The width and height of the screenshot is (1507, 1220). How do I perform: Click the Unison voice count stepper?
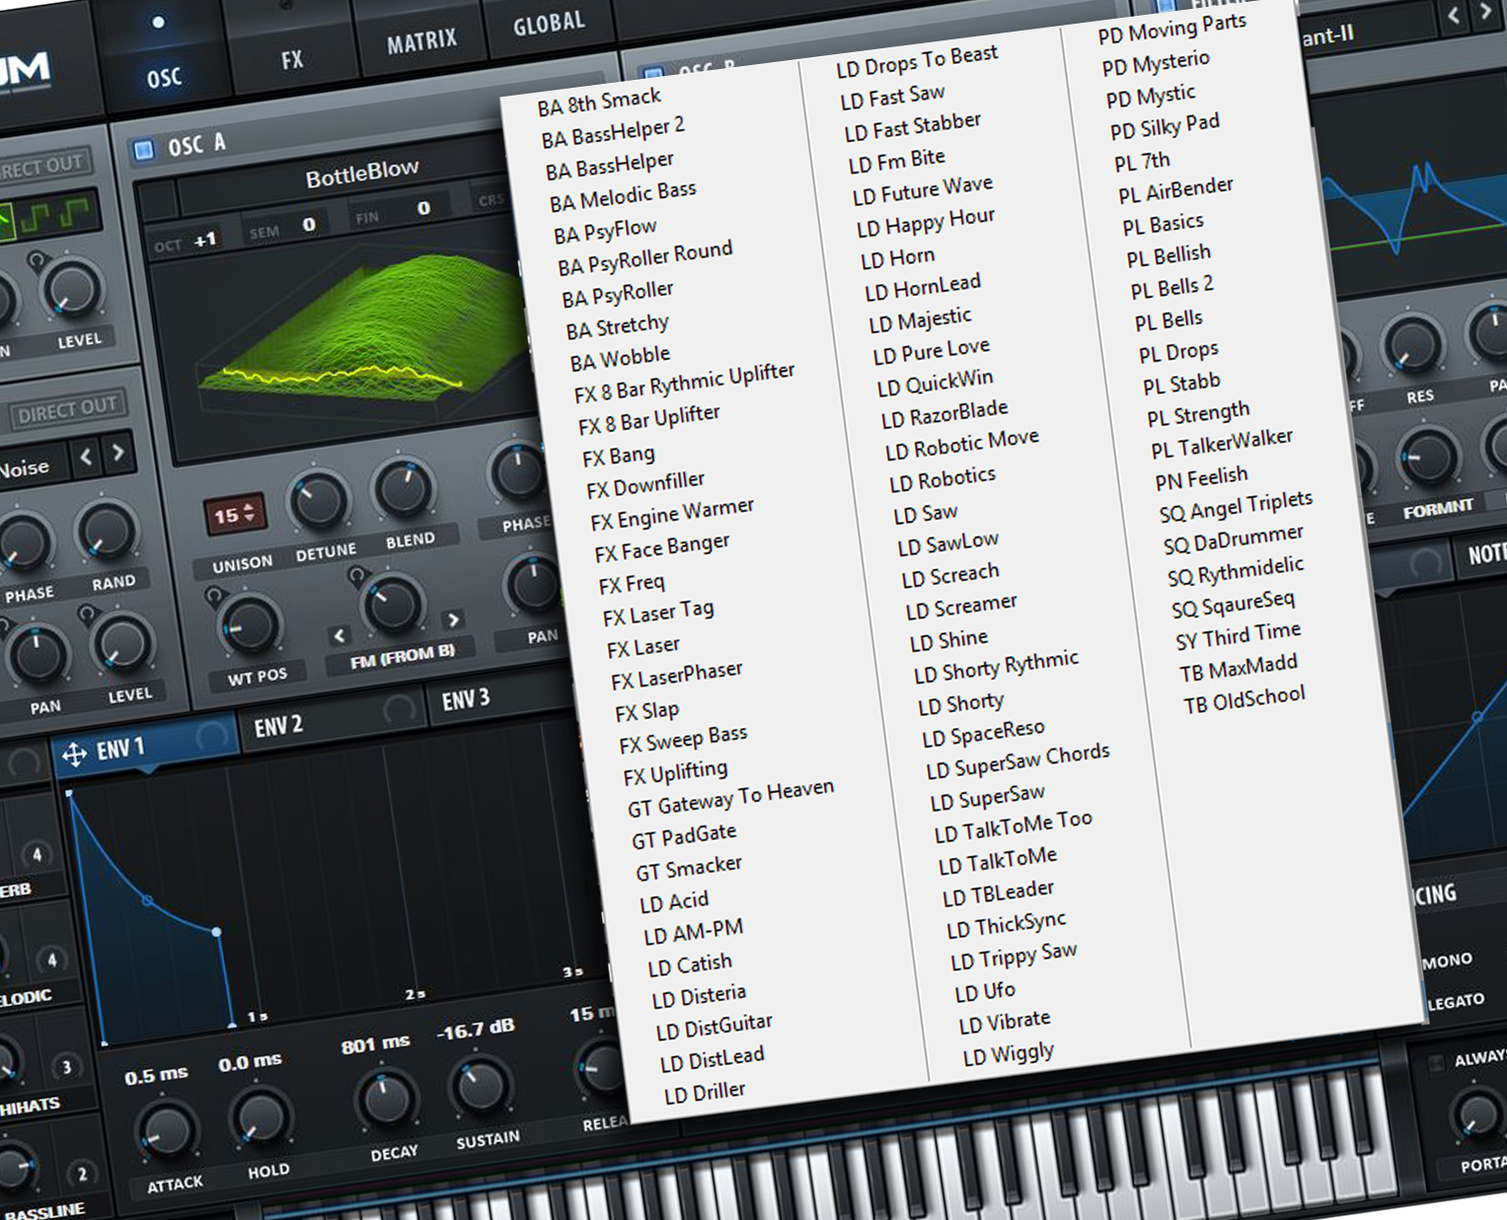pyautogui.click(x=235, y=514)
